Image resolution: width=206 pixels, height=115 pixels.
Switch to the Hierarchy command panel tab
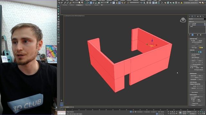coord(195,16)
